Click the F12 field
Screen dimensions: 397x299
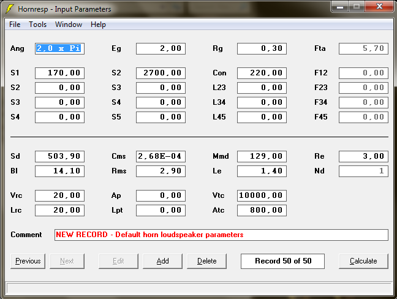point(363,73)
